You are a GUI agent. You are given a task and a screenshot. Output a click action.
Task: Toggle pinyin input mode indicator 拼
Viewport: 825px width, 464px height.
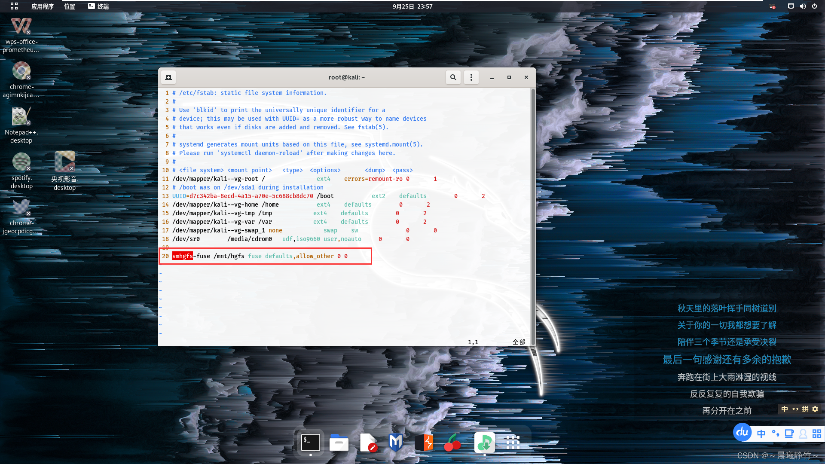806,409
